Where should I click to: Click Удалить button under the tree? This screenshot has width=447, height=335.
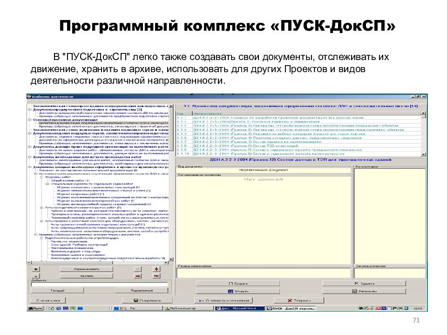[x=87, y=276]
